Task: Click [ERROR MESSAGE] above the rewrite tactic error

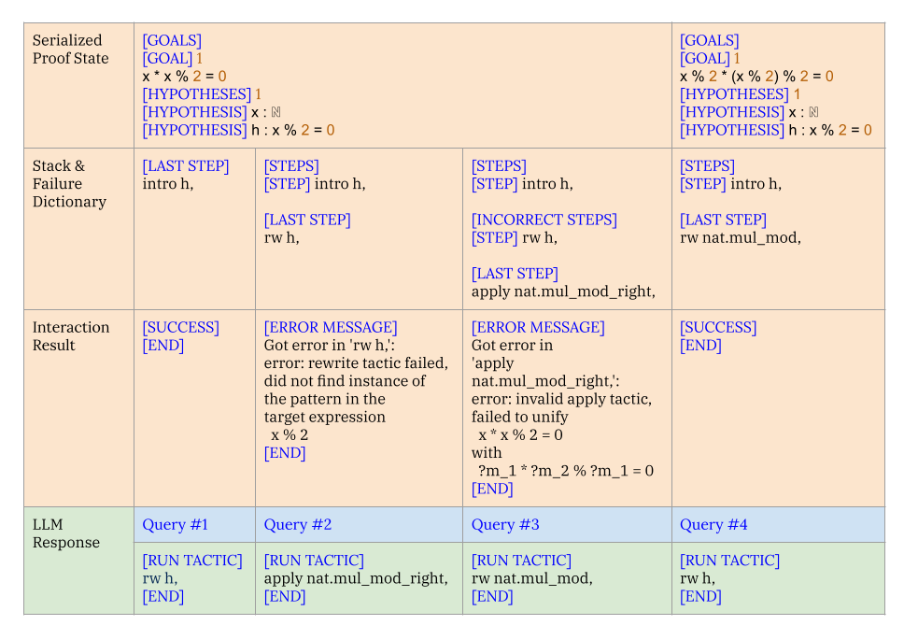Action: click(x=331, y=327)
